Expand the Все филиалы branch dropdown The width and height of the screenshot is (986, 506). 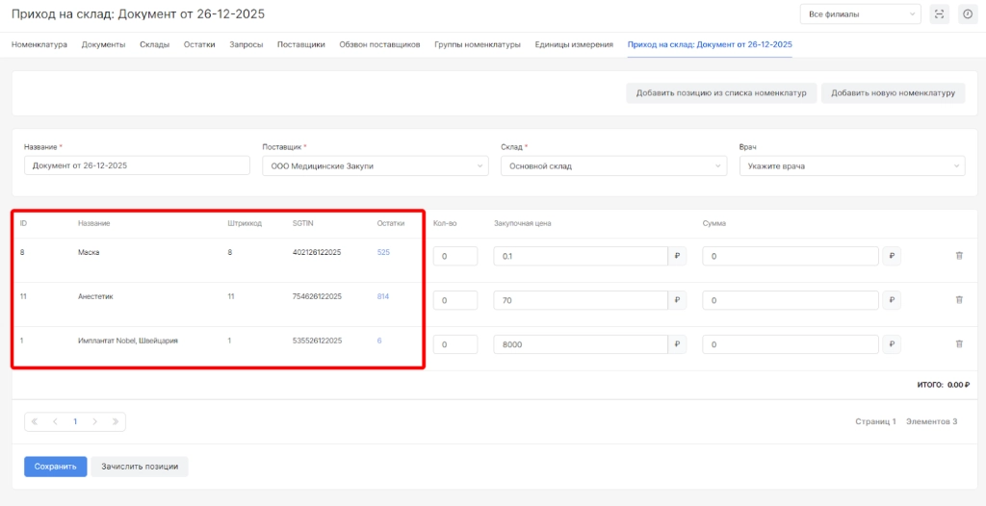pos(860,14)
